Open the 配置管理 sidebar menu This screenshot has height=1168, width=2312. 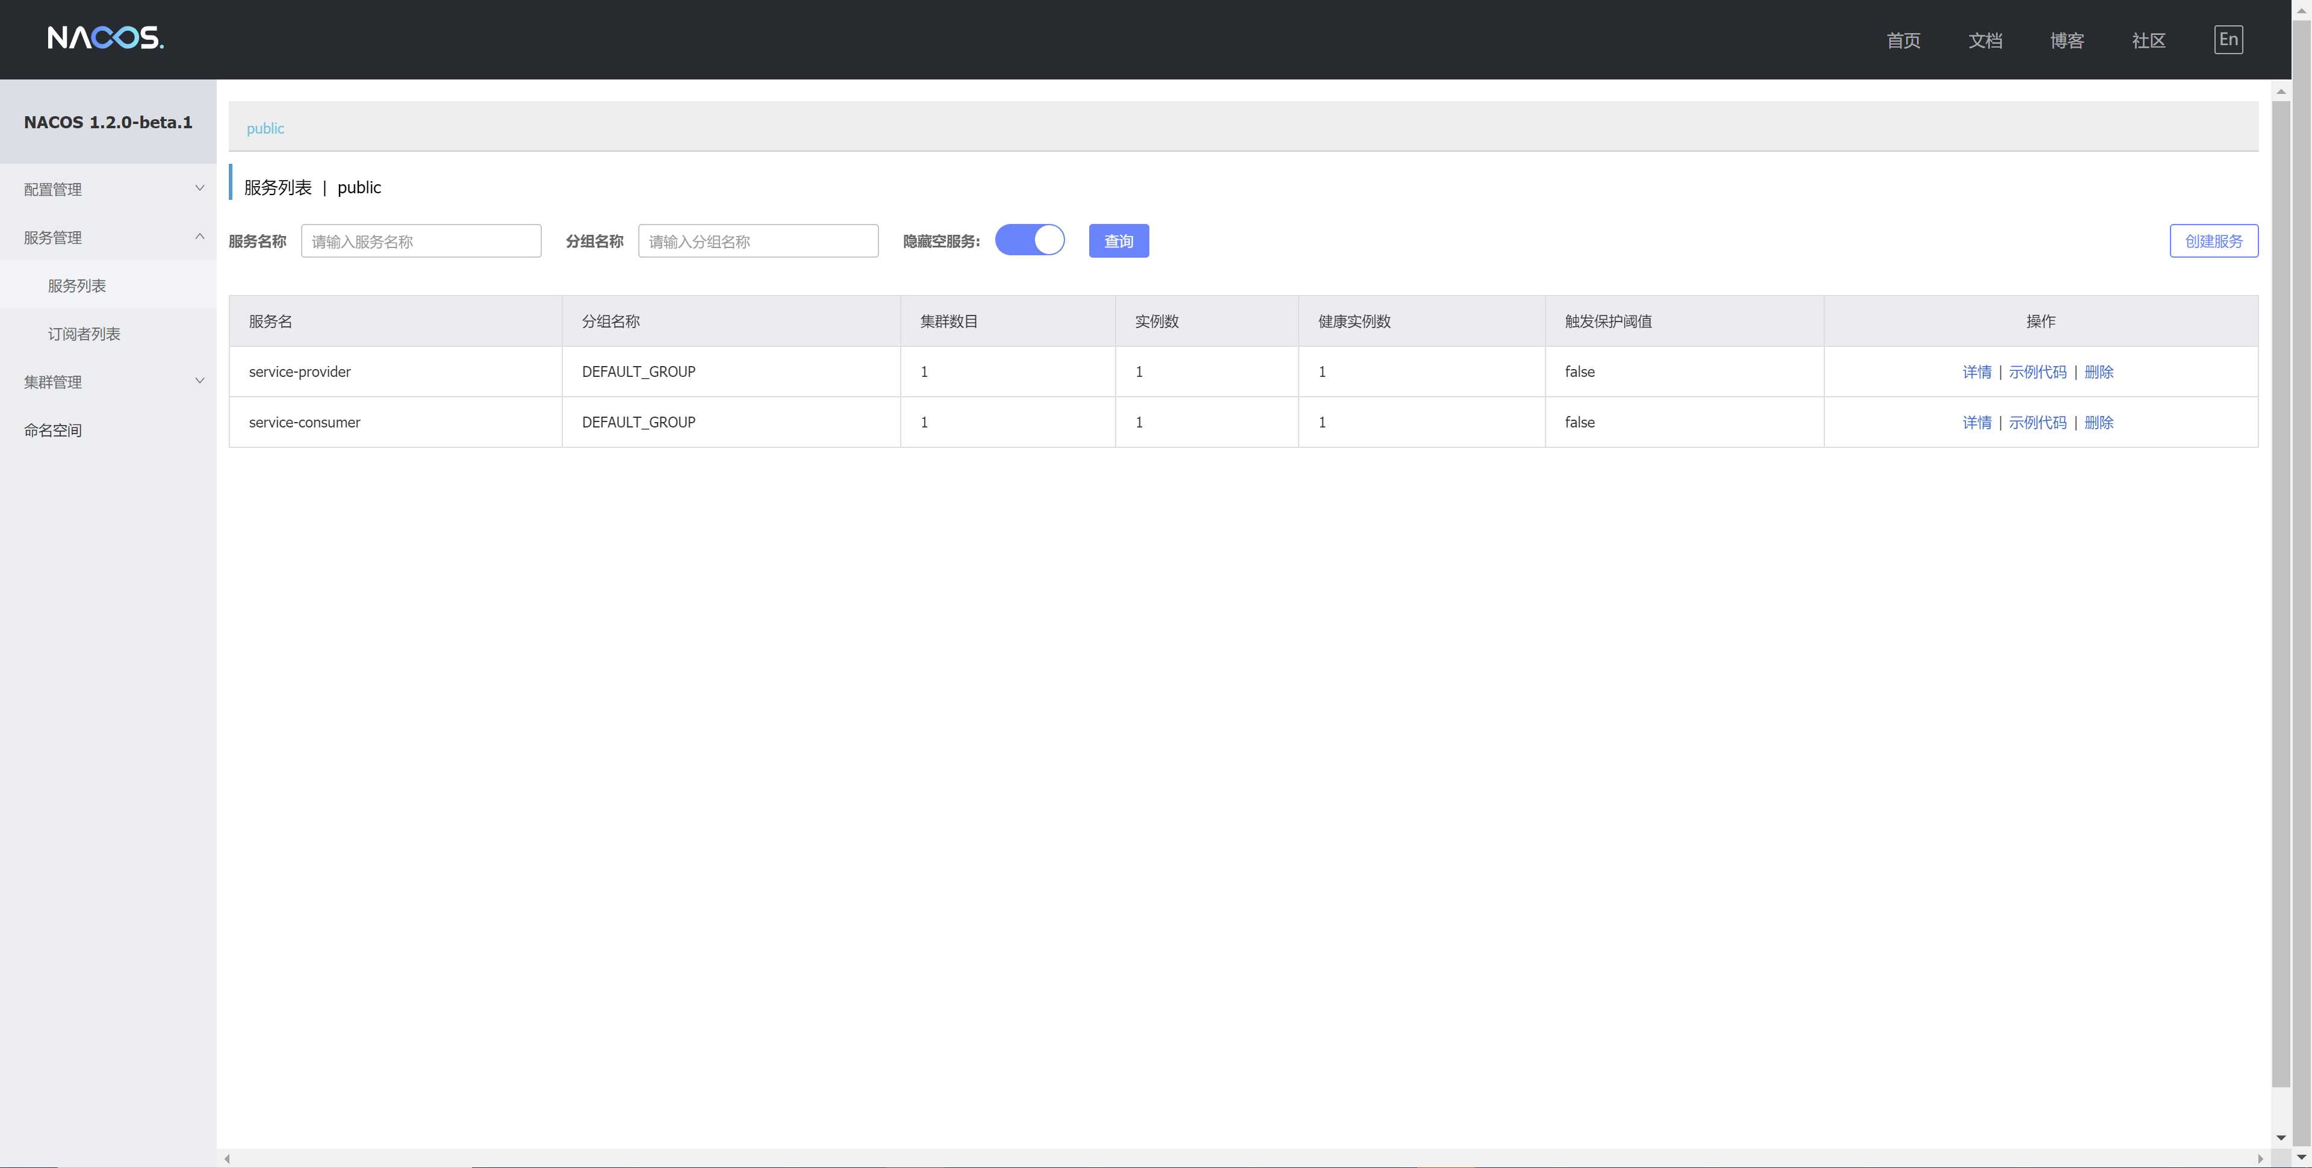pos(108,190)
